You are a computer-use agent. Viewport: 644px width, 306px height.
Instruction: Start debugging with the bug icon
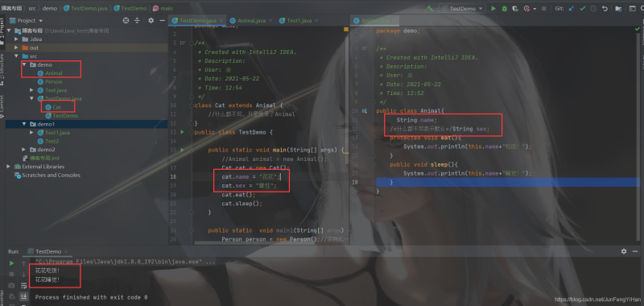[505, 8]
